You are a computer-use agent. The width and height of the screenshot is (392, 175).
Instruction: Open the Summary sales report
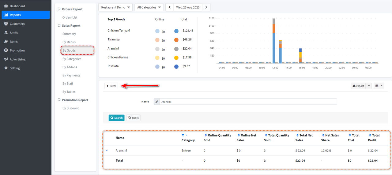[x=69, y=34]
